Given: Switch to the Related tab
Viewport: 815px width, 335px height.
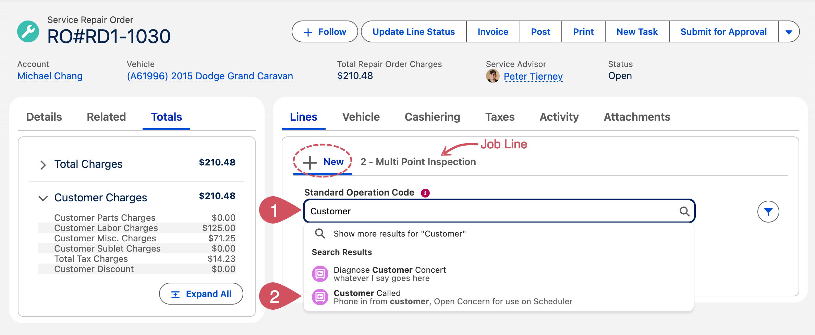Looking at the screenshot, I should pos(106,117).
